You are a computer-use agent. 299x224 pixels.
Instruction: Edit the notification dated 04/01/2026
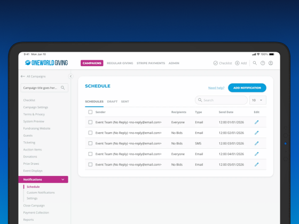(256, 154)
